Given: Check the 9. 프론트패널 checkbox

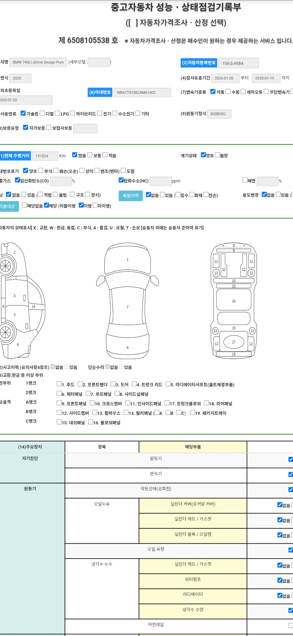Looking at the screenshot, I should (x=59, y=403).
